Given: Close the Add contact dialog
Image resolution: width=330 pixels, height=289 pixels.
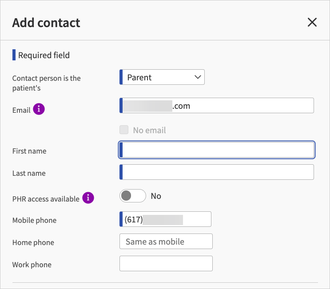Looking at the screenshot, I should coord(312,23).
